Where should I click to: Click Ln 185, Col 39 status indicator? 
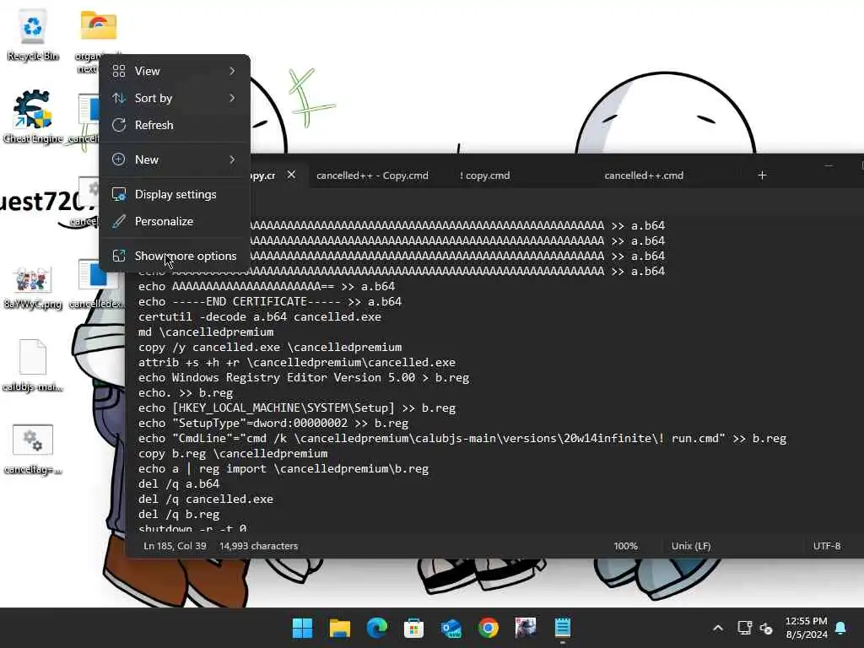175,546
